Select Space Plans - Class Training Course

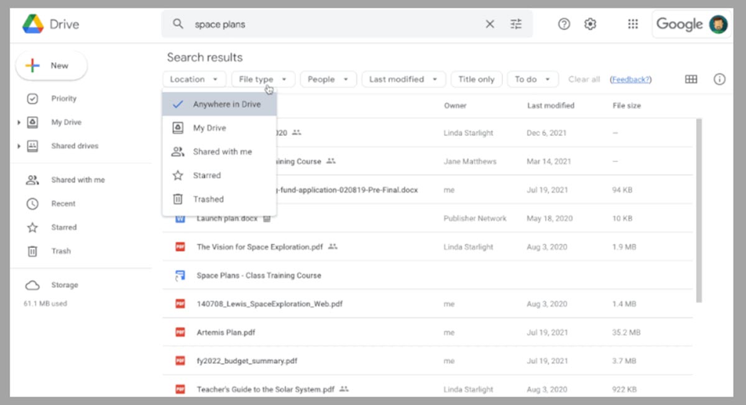coord(259,275)
